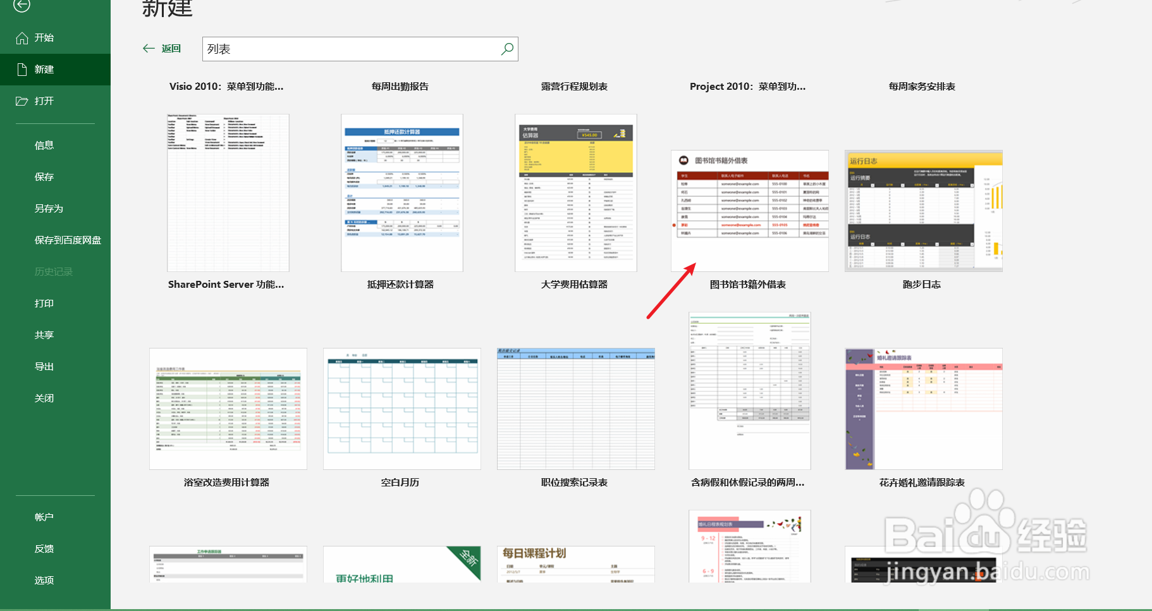The height and width of the screenshot is (611, 1152).
Task: Click the 每周家务安排表 template title
Action: point(922,87)
